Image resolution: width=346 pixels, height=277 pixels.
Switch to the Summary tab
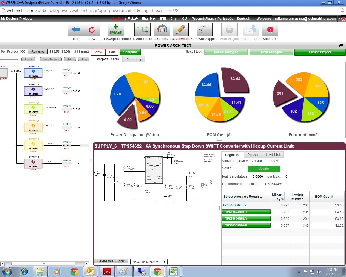(134, 59)
